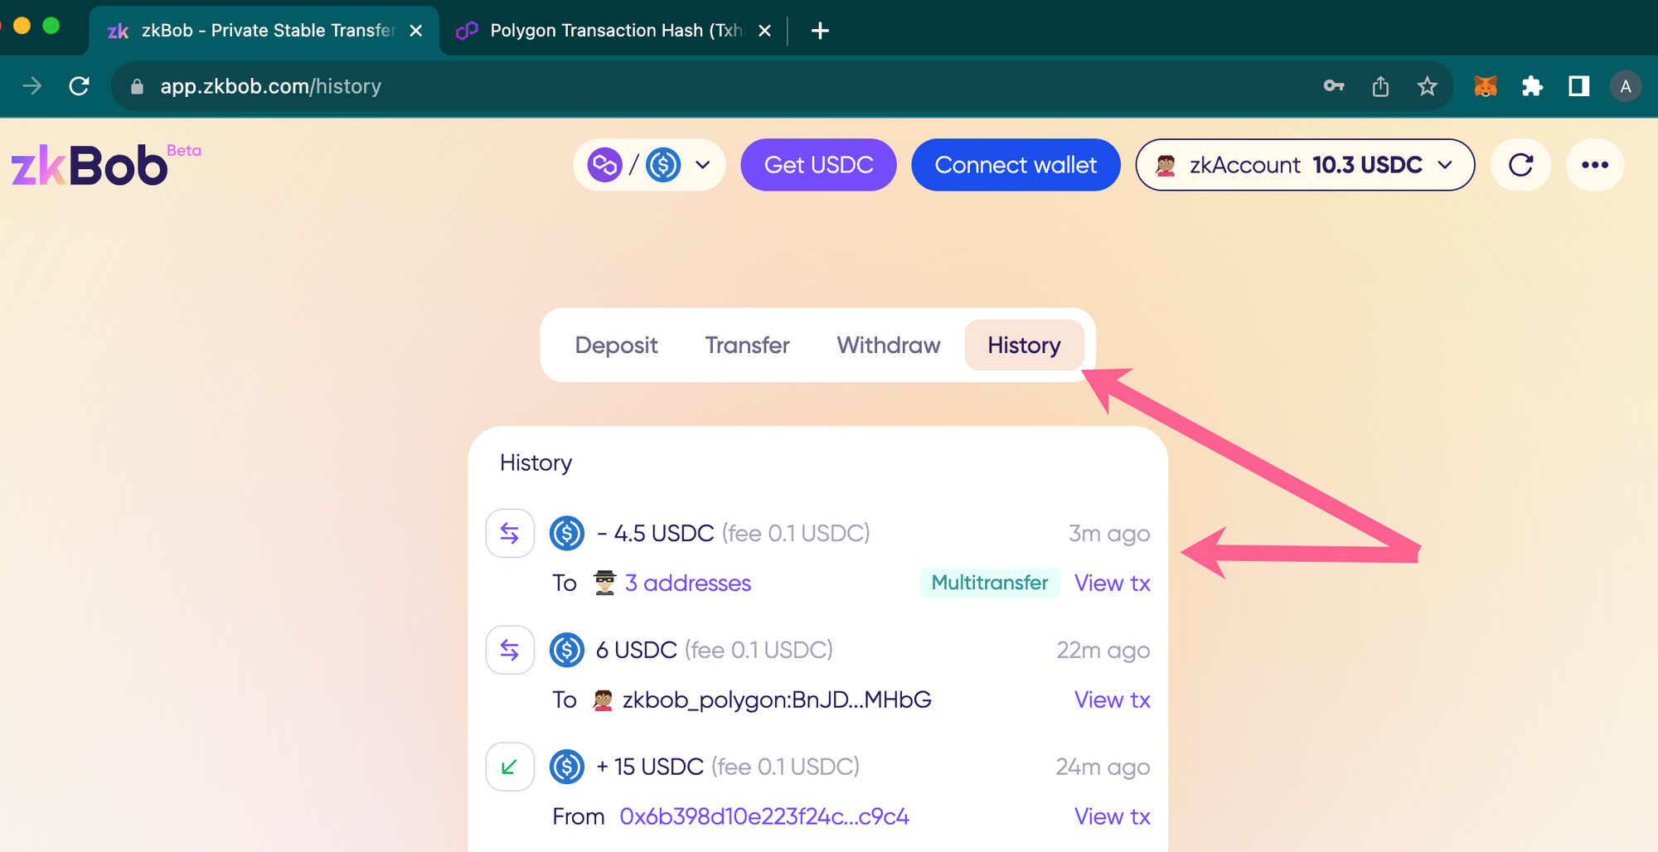
Task: Click the 24m ago timestamp
Action: click(1103, 767)
